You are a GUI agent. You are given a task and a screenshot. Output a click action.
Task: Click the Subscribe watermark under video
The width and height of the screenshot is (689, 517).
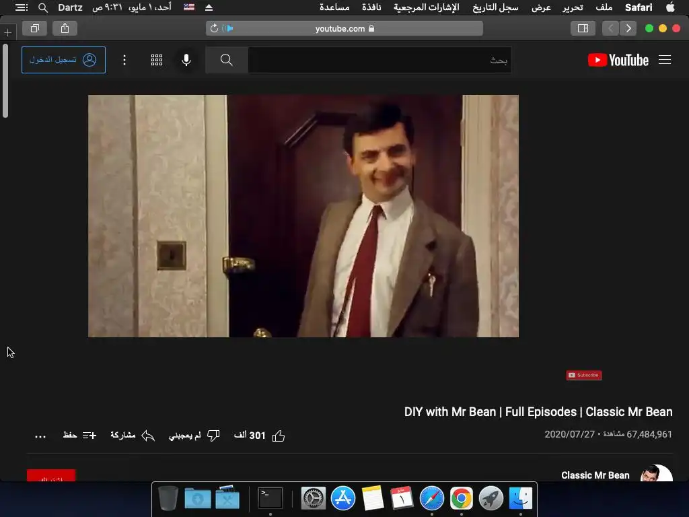point(584,375)
